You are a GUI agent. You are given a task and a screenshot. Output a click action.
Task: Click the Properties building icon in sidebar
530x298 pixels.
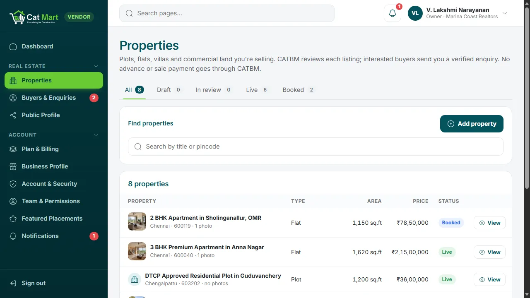13,80
